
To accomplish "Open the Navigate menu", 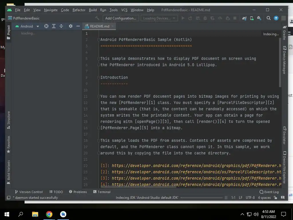I will 51,10.
